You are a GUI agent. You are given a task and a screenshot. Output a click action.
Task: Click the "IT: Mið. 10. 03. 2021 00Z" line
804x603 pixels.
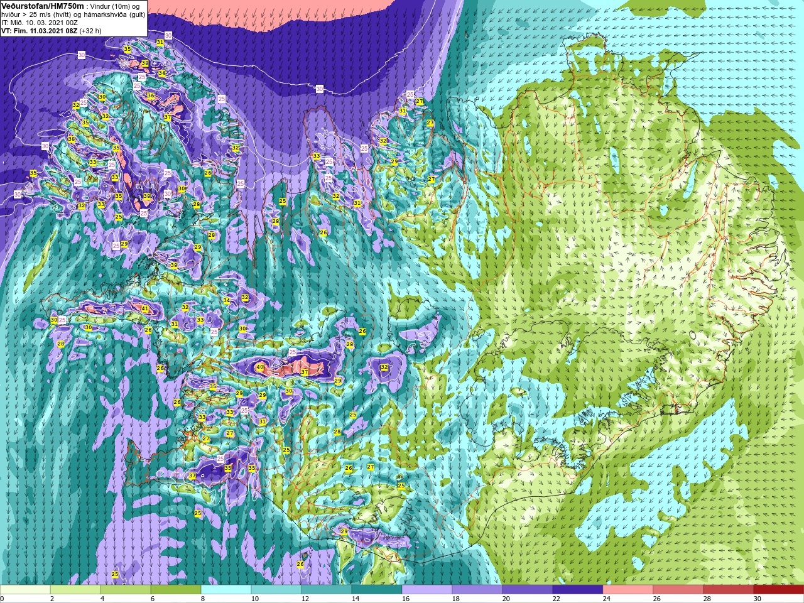click(x=40, y=23)
